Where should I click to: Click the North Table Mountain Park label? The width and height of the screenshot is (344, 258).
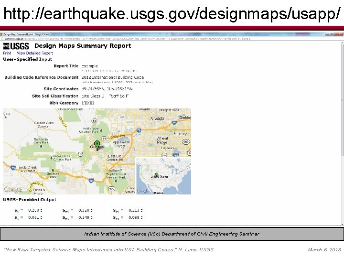(x=89, y=130)
